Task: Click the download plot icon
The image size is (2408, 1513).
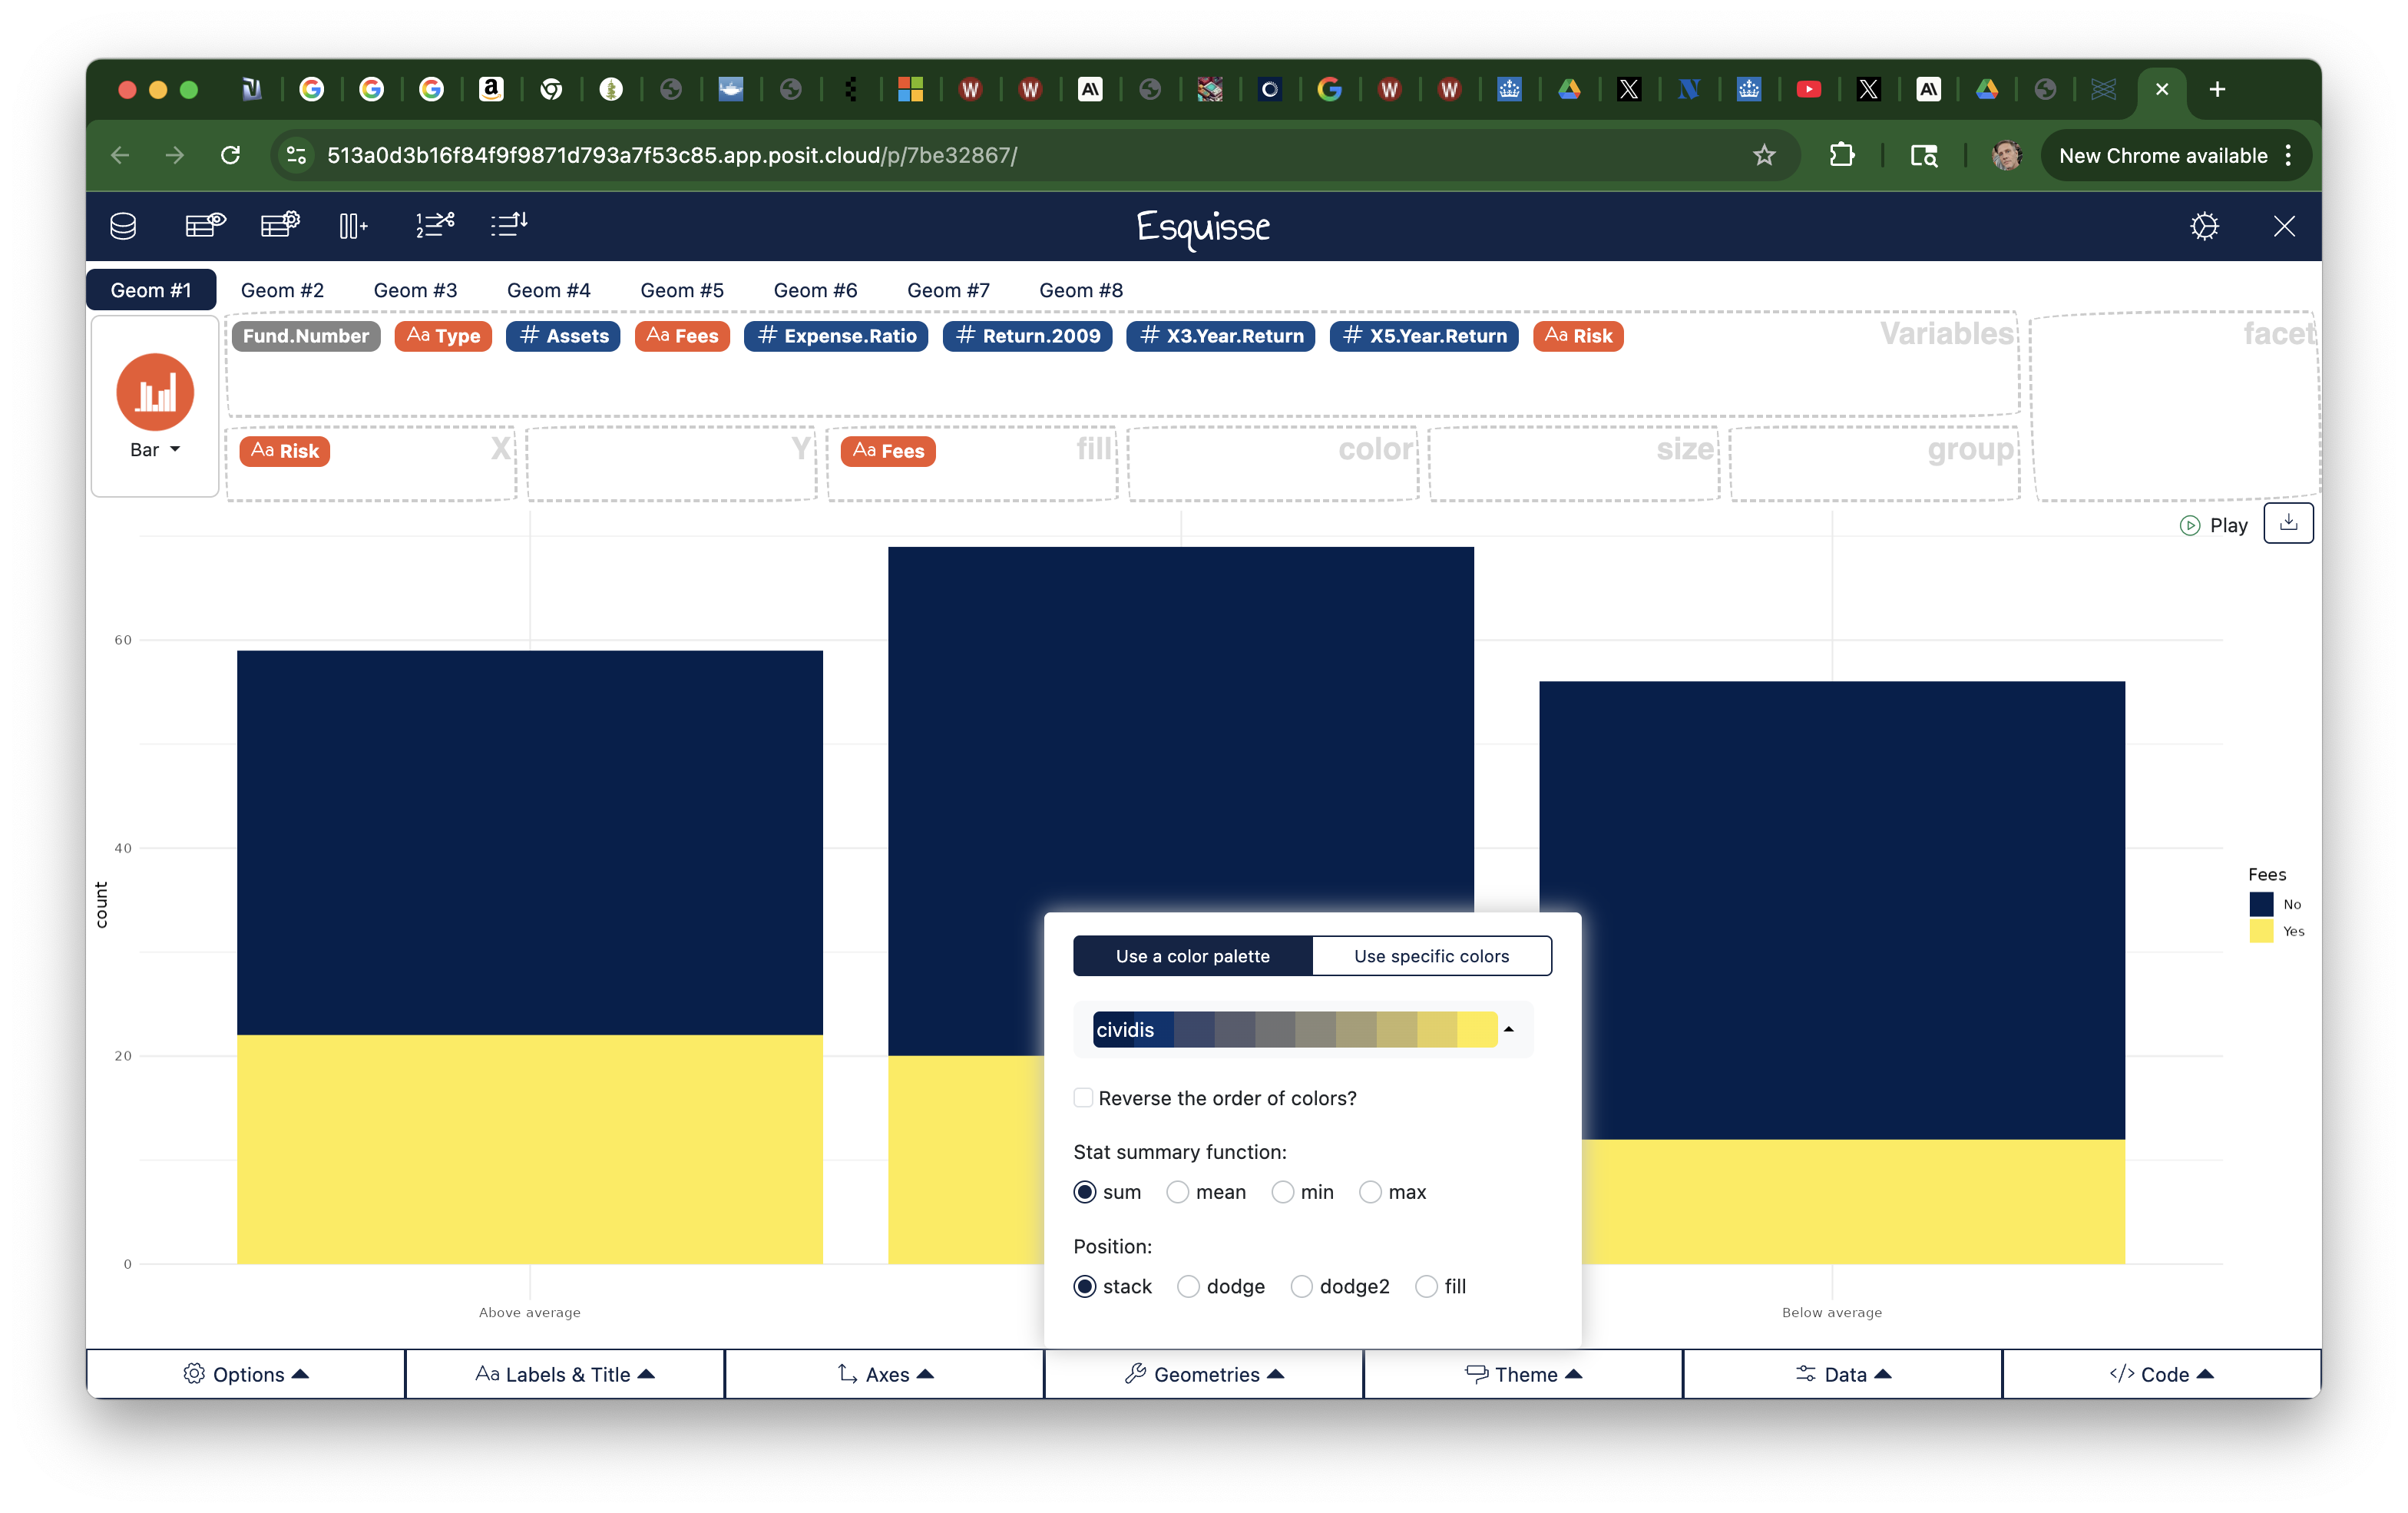Action: click(2288, 523)
